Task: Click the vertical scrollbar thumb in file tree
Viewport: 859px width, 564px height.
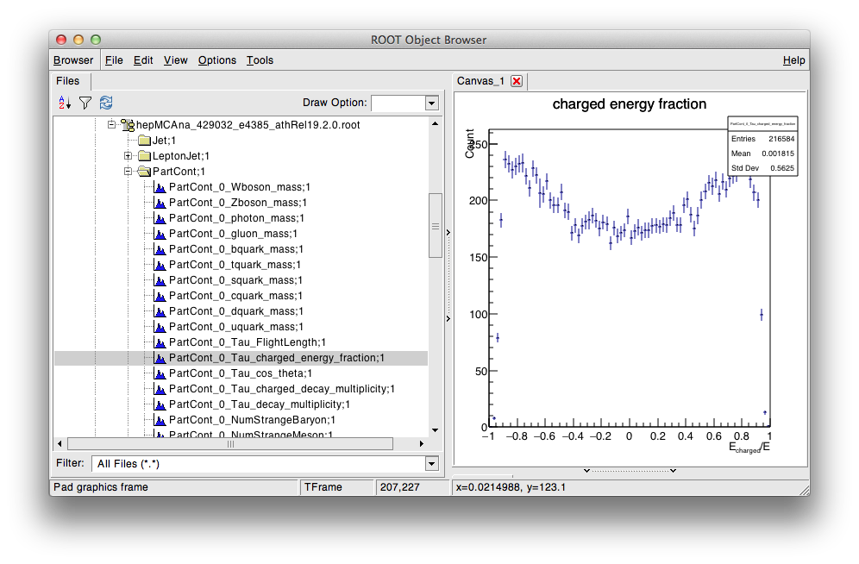Action: click(x=435, y=225)
